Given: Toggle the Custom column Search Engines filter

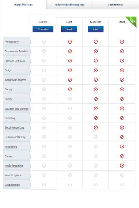Looking at the screenshot, I should [x=44, y=175].
